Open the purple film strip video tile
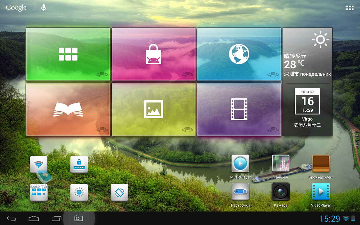The width and height of the screenshot is (360, 225). click(239, 109)
